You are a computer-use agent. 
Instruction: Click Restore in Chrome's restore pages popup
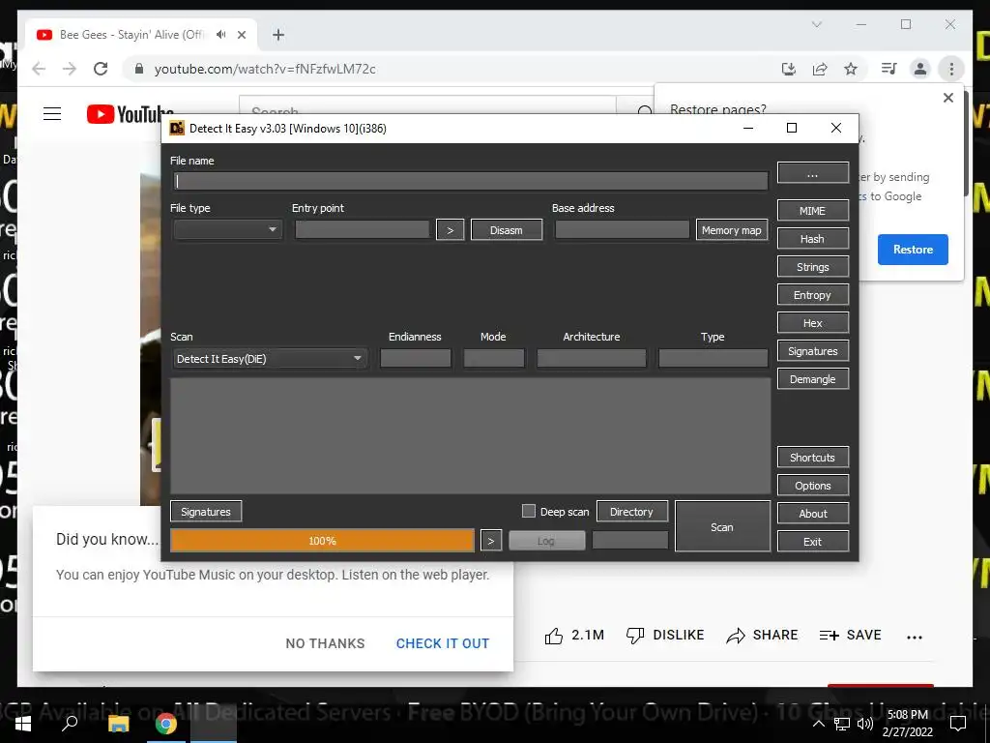[913, 250]
